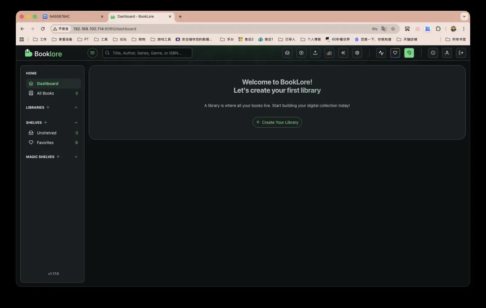Add a new shelf with the plus icon
Screen dimensions: 486x308
tap(45, 123)
